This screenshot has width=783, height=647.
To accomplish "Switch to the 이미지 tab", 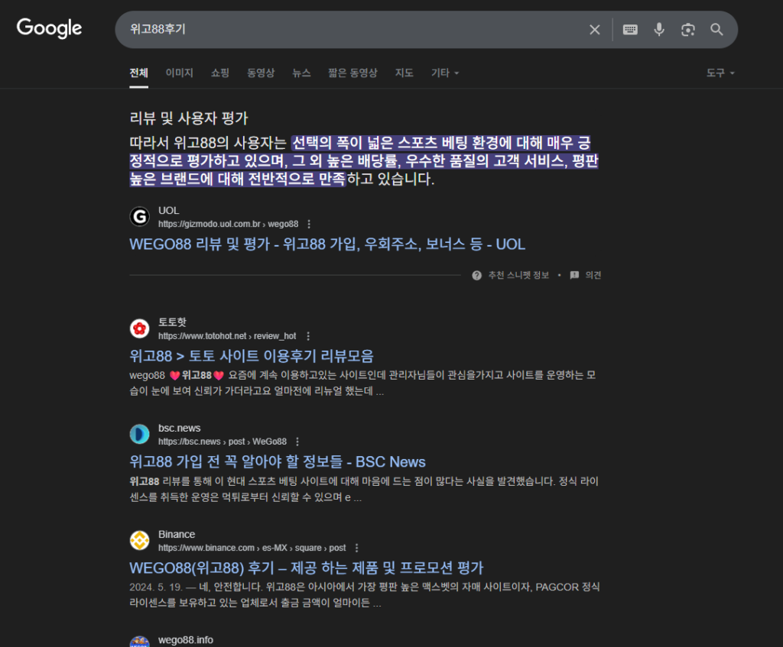I will (x=179, y=73).
